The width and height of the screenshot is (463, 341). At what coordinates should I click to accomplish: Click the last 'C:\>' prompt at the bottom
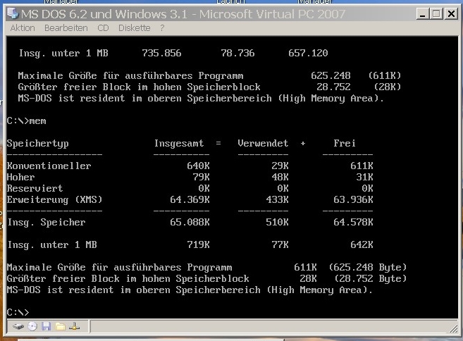[18, 312]
